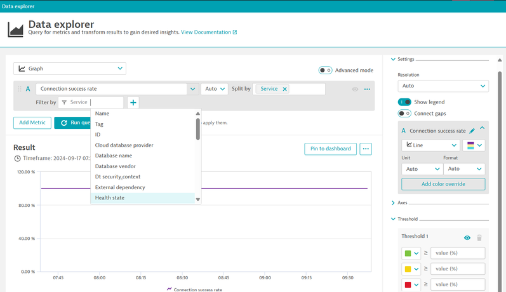Click the Add Metric button
This screenshot has height=292, width=506.
(x=32, y=123)
